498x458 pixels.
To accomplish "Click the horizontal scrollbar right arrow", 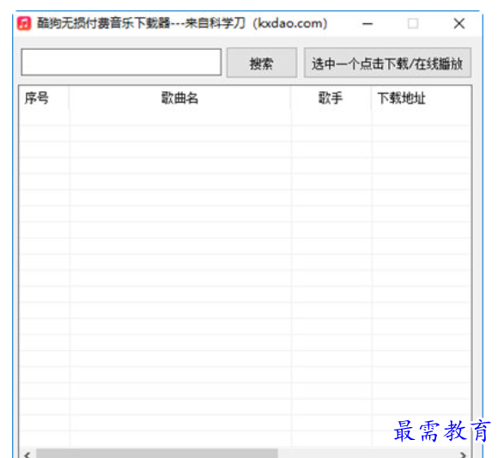I will tap(463, 455).
